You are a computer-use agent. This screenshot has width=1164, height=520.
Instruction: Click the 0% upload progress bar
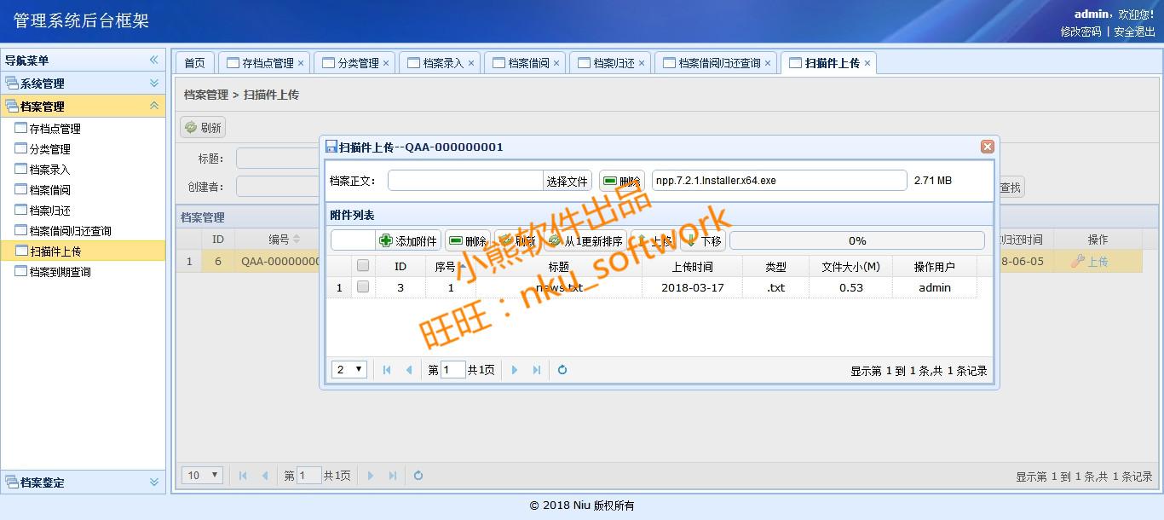coord(856,241)
